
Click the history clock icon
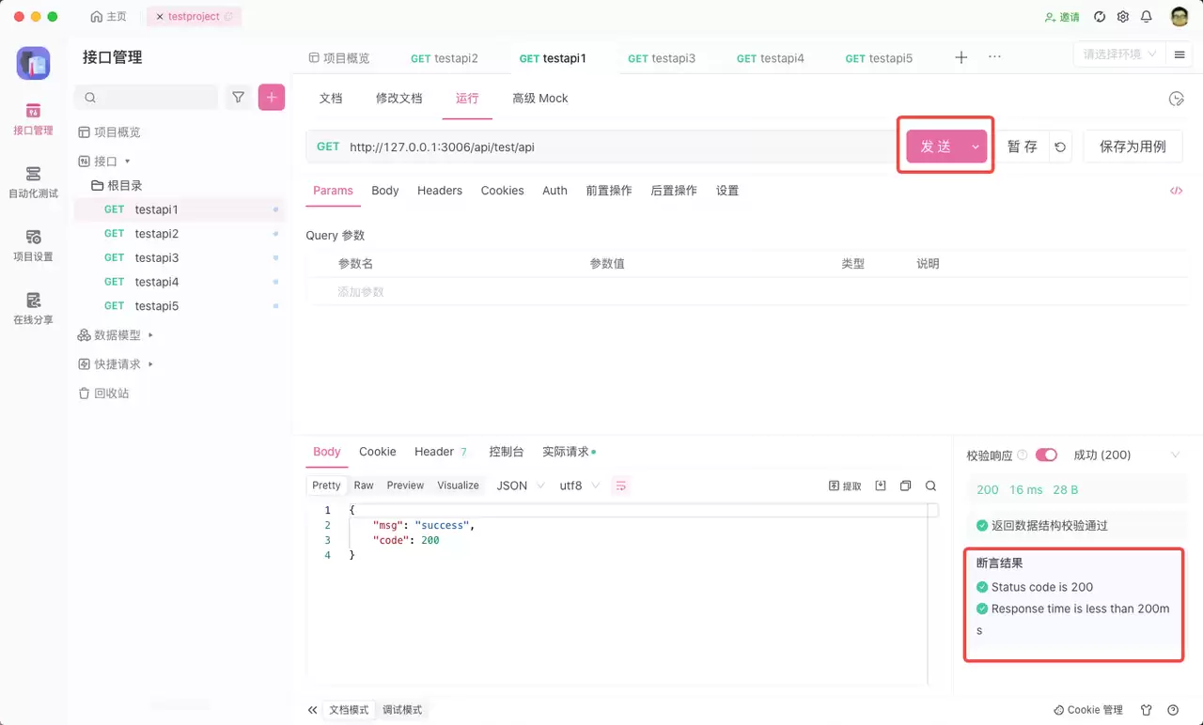(x=1176, y=99)
